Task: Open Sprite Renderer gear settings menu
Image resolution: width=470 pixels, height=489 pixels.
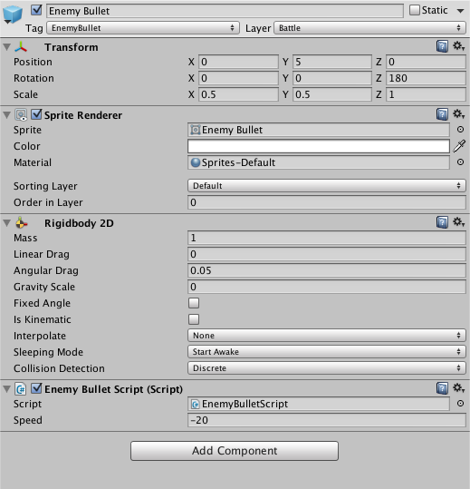Action: point(459,114)
